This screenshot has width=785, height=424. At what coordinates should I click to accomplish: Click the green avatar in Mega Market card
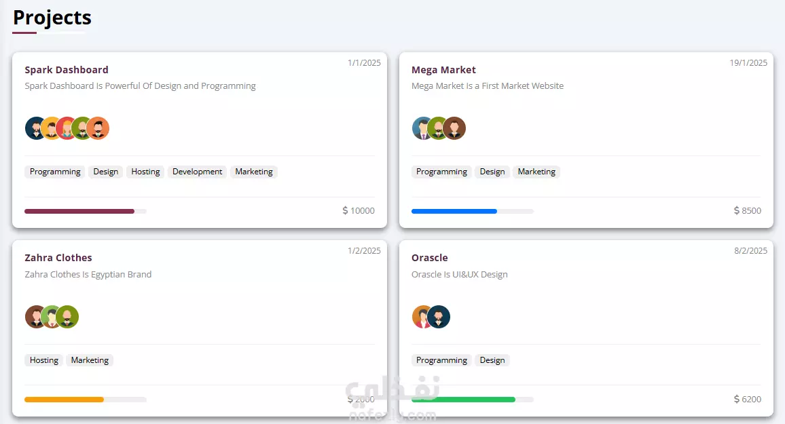[438, 128]
